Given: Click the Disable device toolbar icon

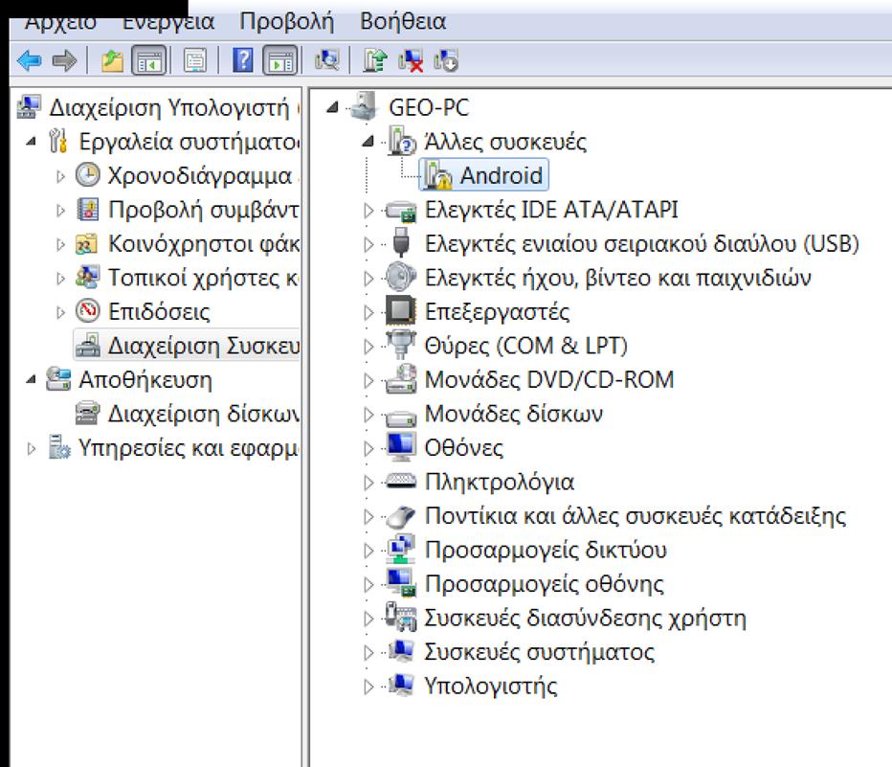Looking at the screenshot, I should [446, 61].
